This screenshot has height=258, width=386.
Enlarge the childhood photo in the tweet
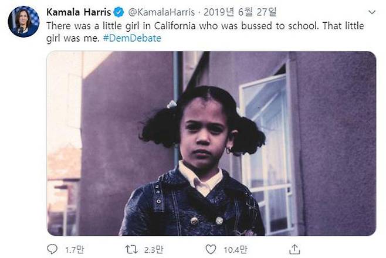pos(211,143)
